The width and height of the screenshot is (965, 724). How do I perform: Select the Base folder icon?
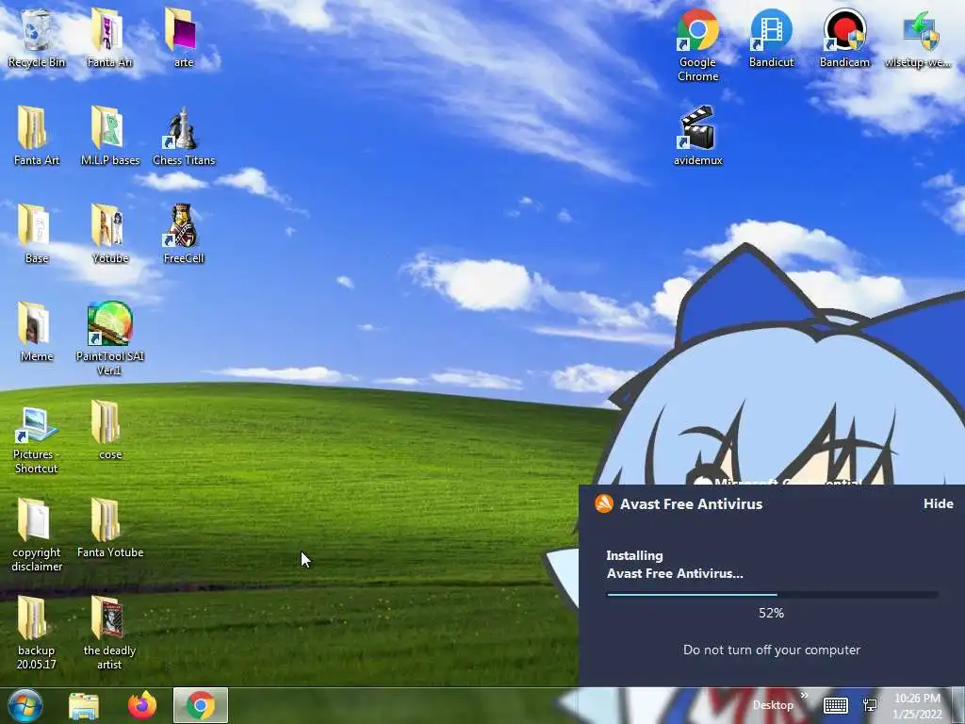pyautogui.click(x=37, y=234)
